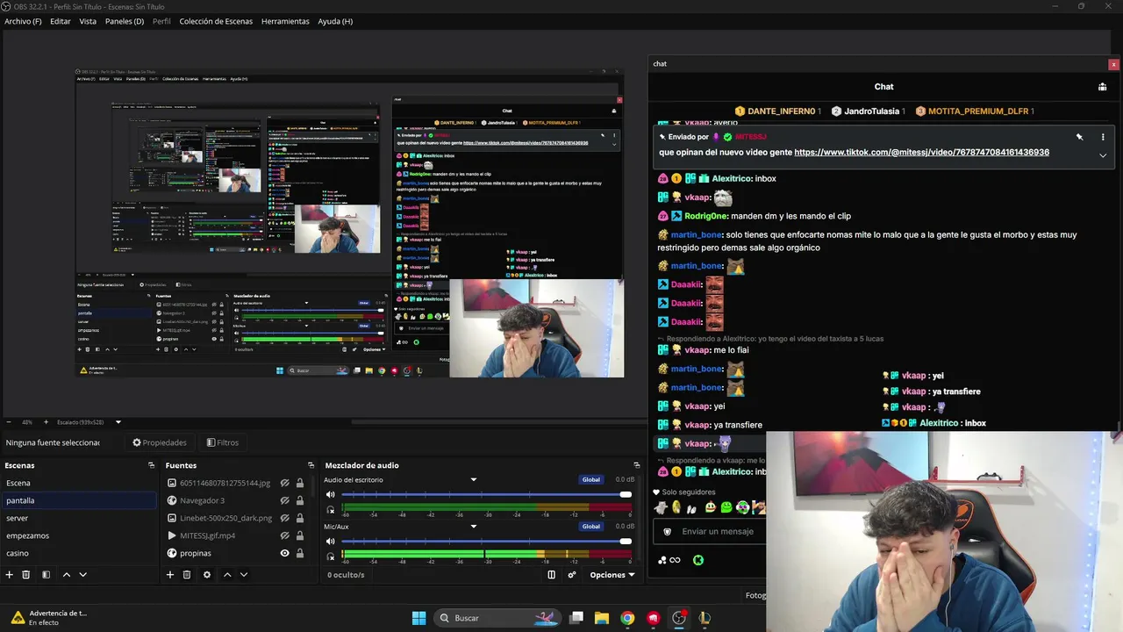Click the Global button for Mic/Aux
The height and width of the screenshot is (632, 1123).
pyautogui.click(x=591, y=526)
